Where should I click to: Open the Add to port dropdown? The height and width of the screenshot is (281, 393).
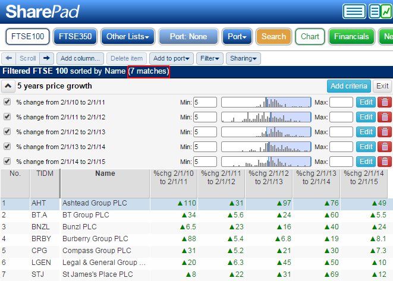point(171,58)
